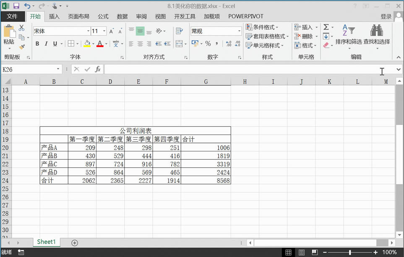Toggle wrap text for selected cell
Image resolution: width=404 pixels, height=257 pixels.
pyautogui.click(x=179, y=30)
